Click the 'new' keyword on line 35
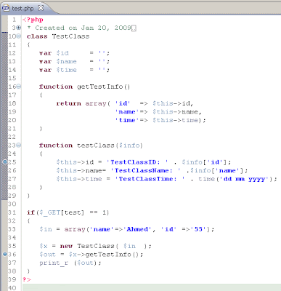The width and height of the screenshot is (281, 291). [66, 246]
